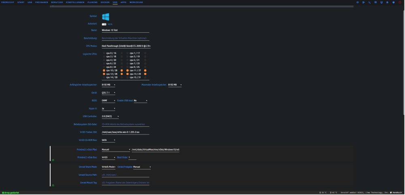The image size is (405, 195).
Task: Open the START menu item
Action: point(21,2)
